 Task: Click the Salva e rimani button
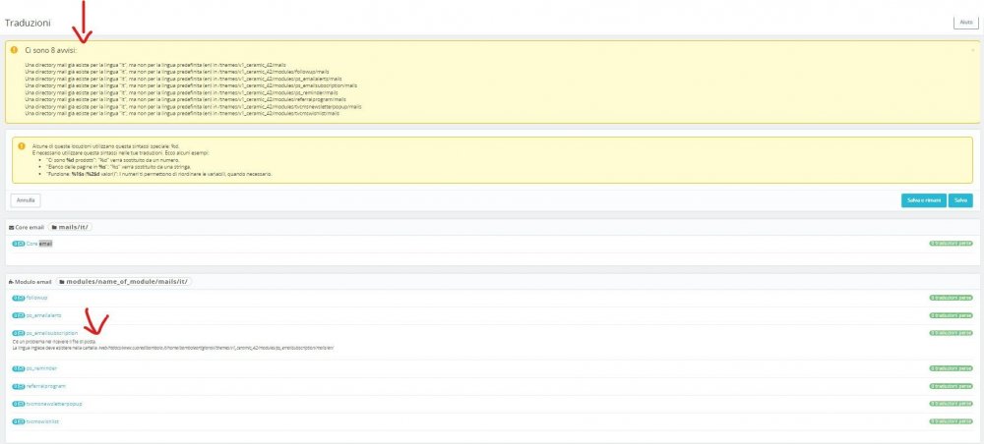(923, 200)
